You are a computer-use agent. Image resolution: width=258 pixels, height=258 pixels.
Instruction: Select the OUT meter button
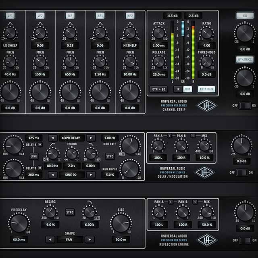(x=187, y=89)
